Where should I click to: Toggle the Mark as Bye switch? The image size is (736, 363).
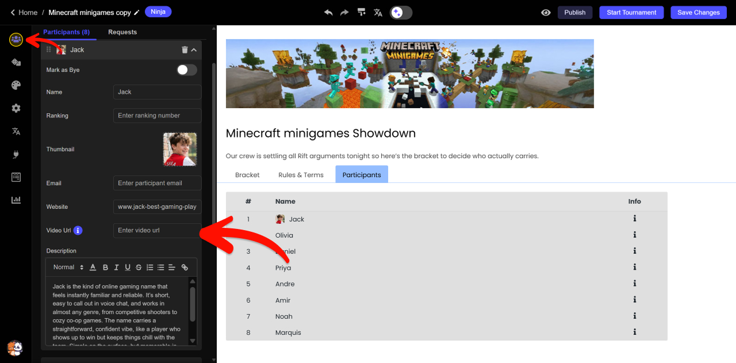[x=186, y=70]
